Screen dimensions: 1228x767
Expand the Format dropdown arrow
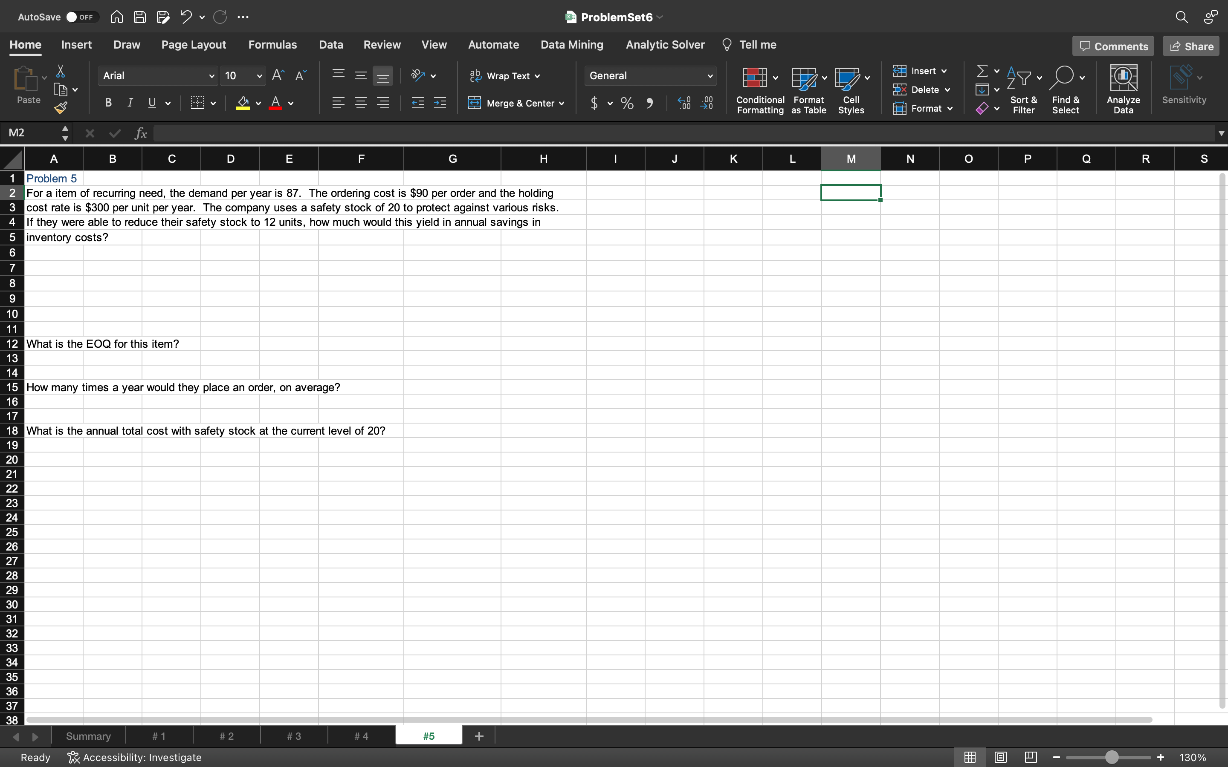951,108
